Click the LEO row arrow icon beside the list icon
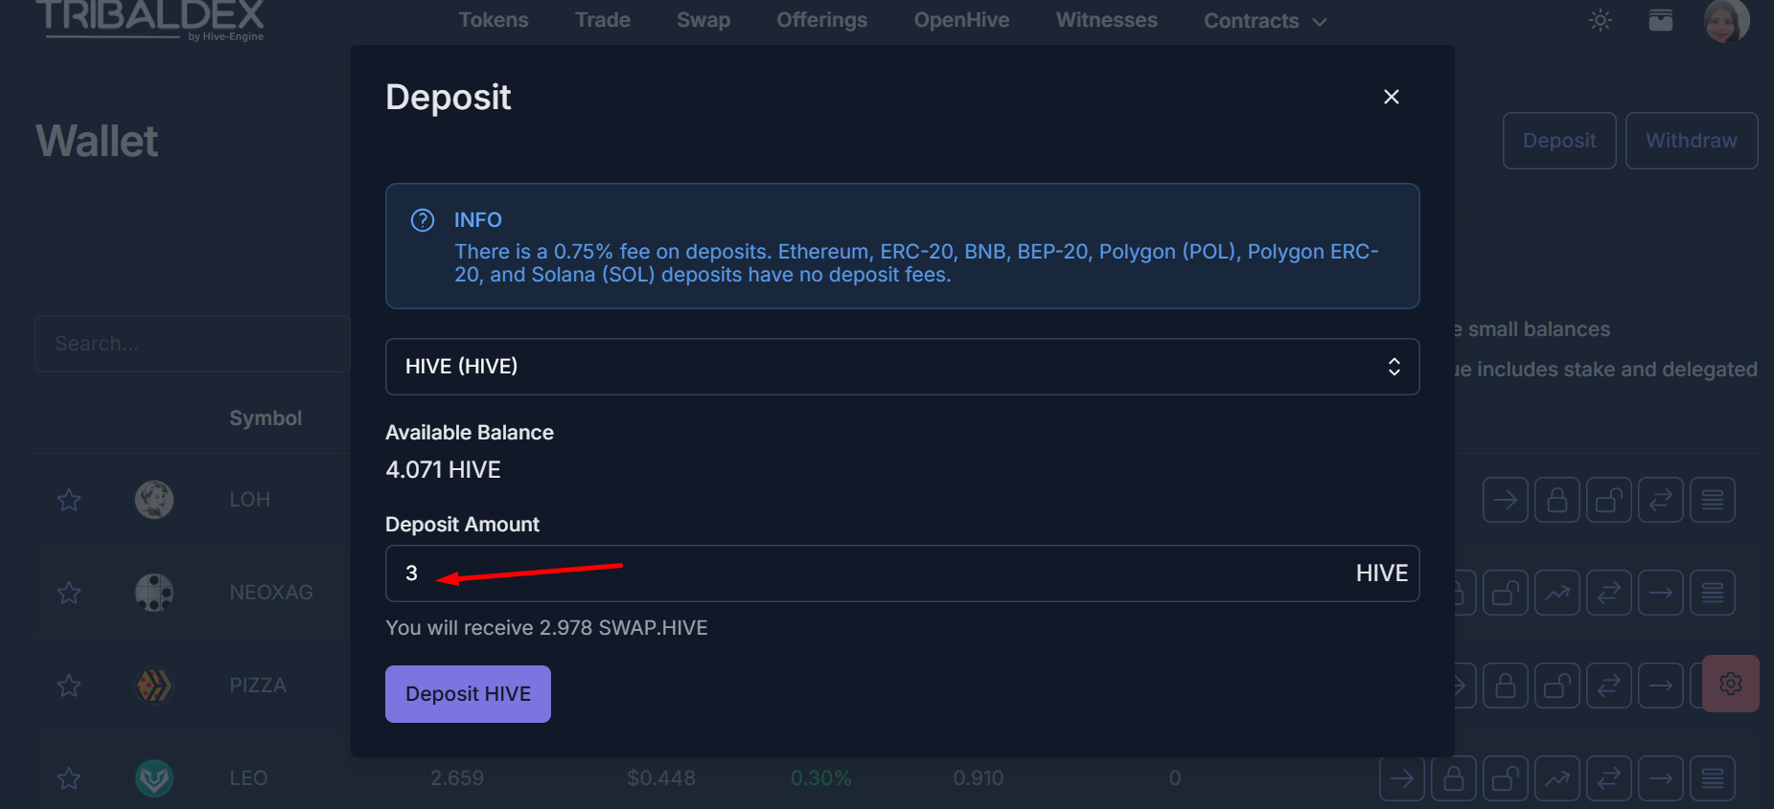1774x809 pixels. [x=1661, y=778]
